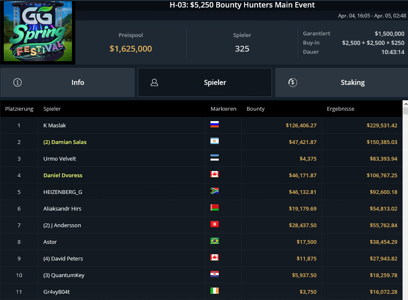Click the Tunisian flag for J Andersson
This screenshot has width=408, height=300.
tap(215, 224)
